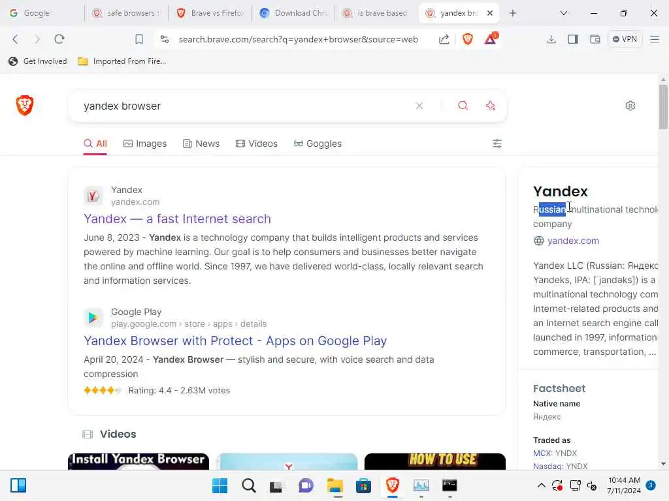Reload the page with the refresh icon

pos(59,39)
